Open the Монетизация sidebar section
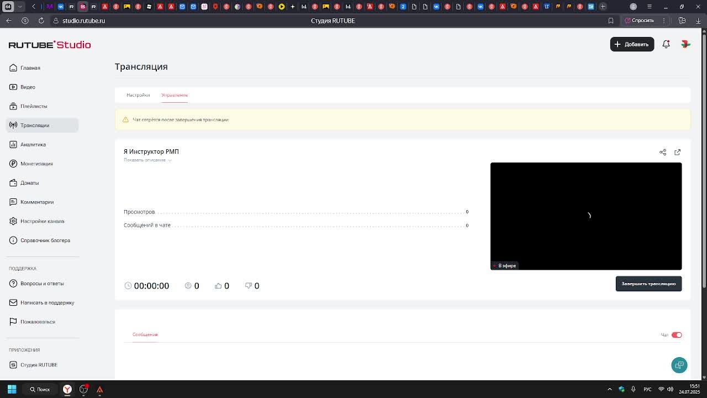The width and height of the screenshot is (707, 398). pos(36,164)
